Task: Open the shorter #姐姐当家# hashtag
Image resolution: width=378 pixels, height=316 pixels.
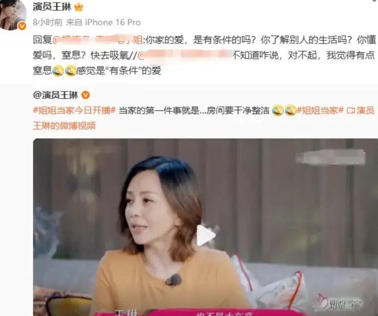Action: (x=320, y=110)
